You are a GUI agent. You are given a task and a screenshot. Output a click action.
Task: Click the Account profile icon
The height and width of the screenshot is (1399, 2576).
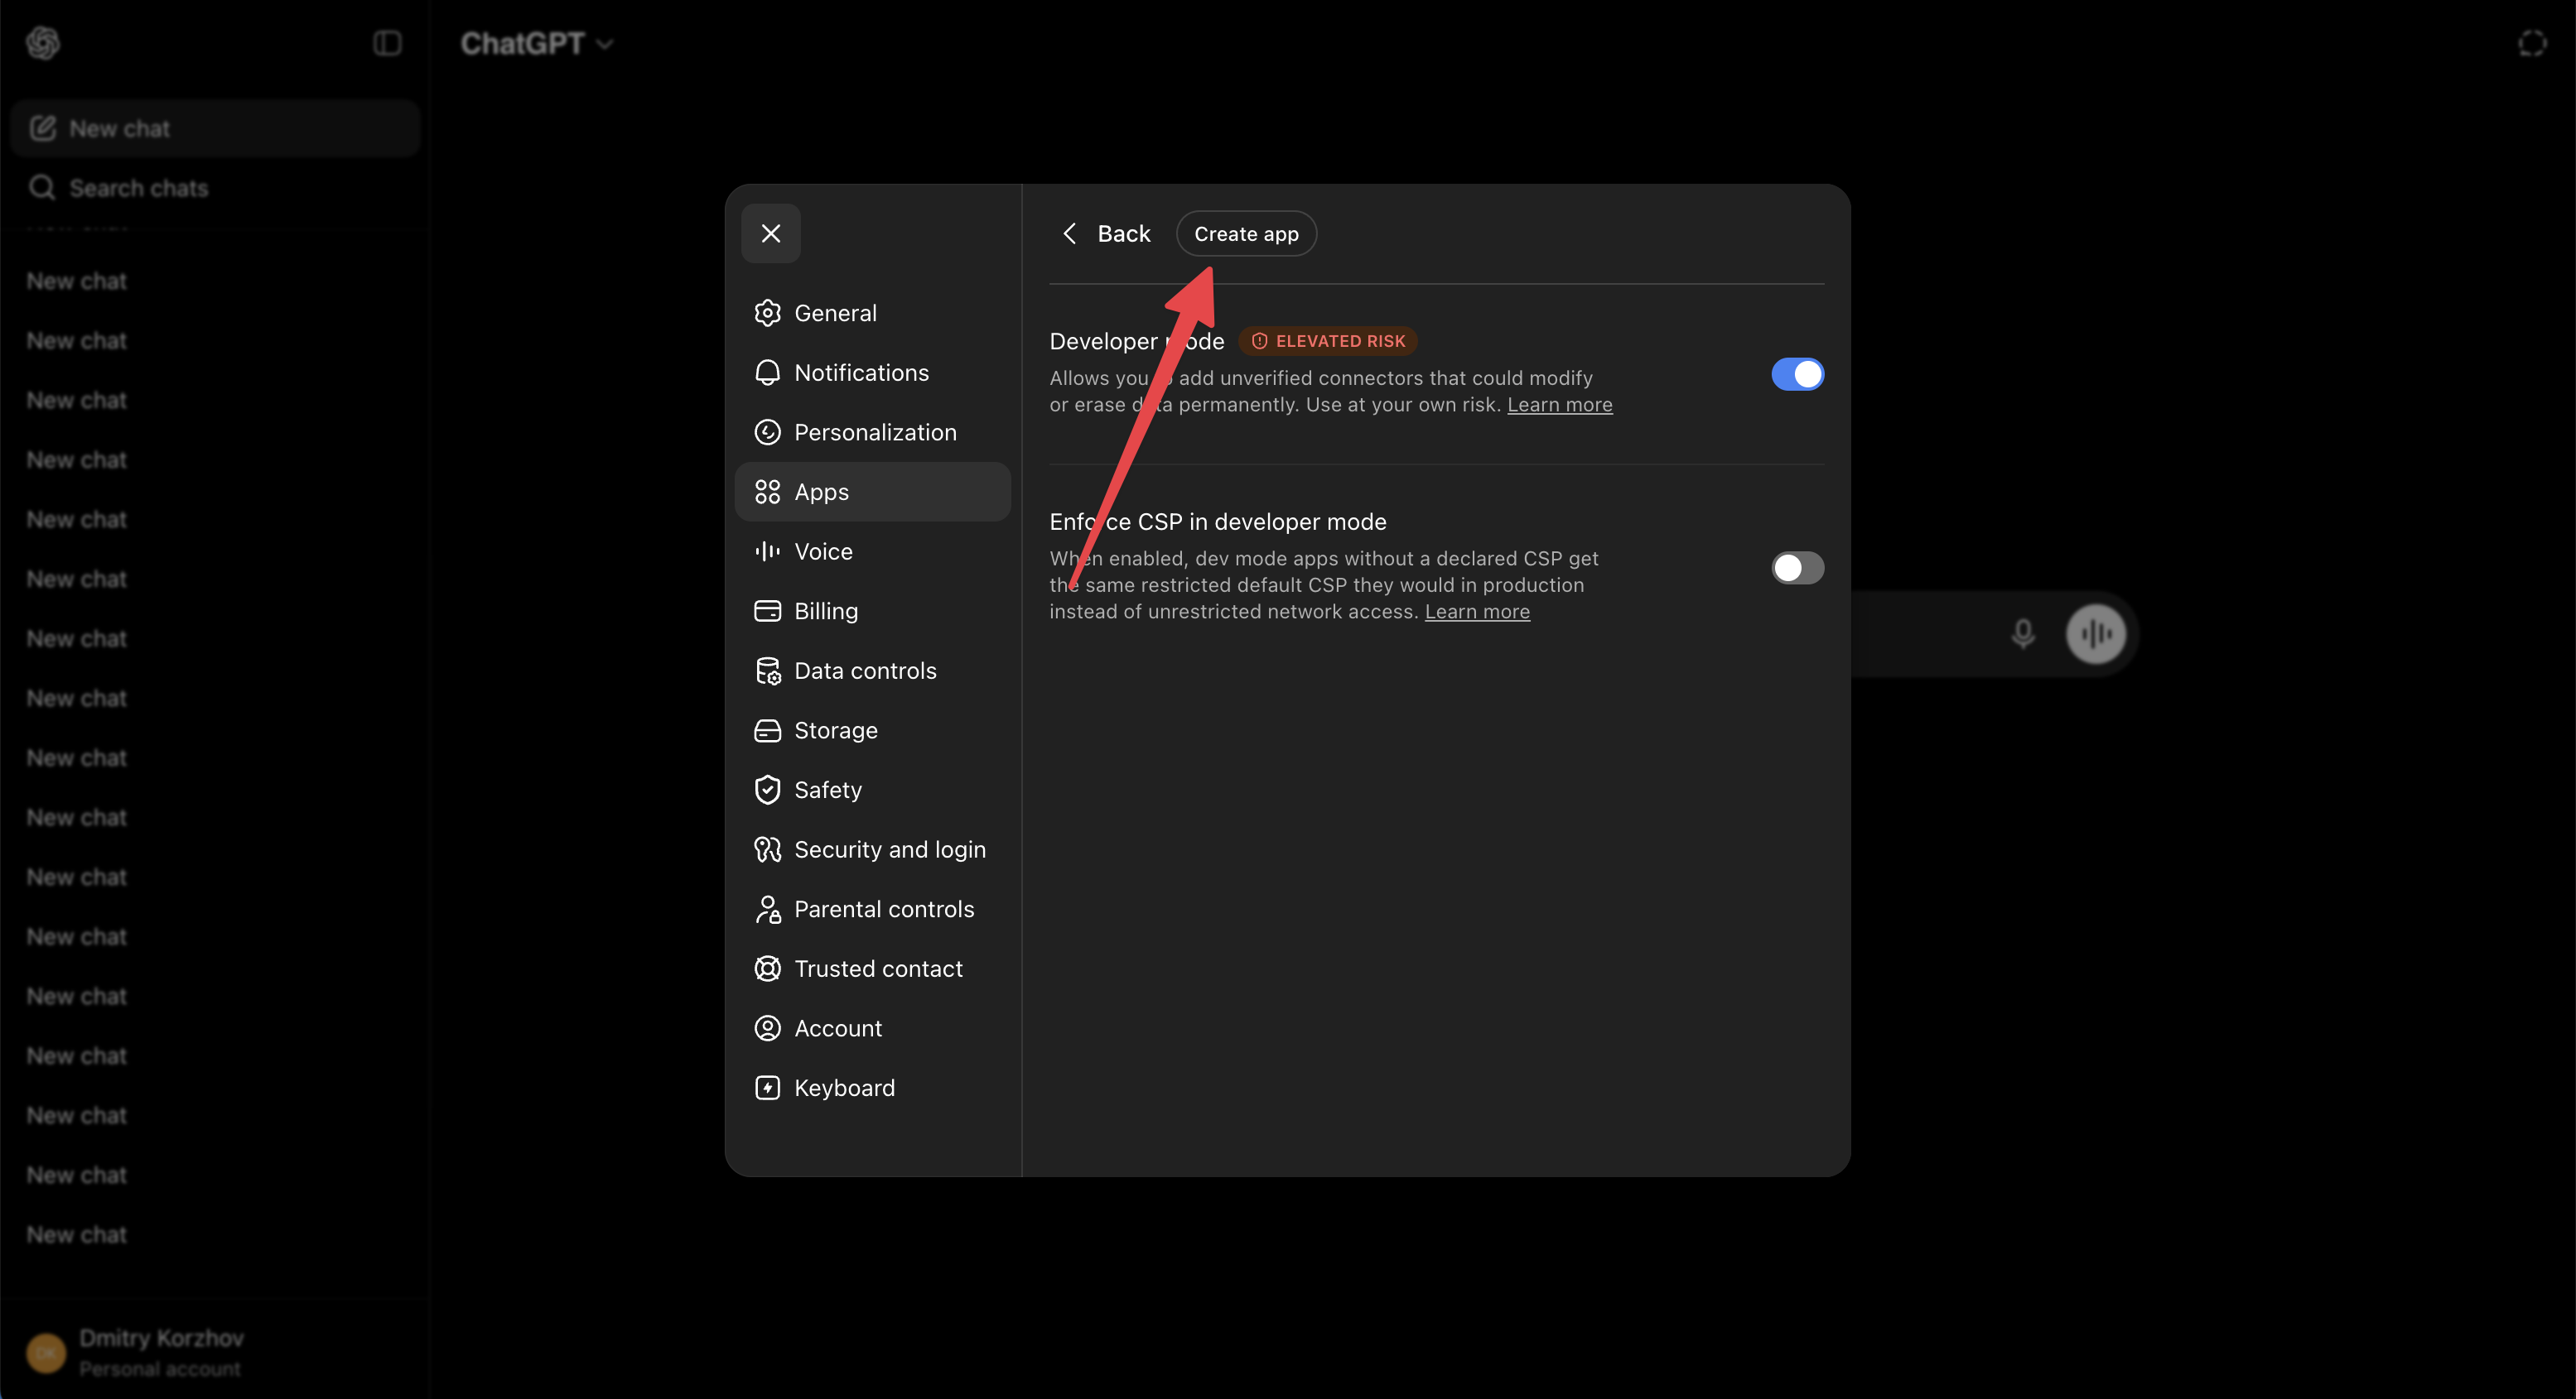pos(767,1028)
